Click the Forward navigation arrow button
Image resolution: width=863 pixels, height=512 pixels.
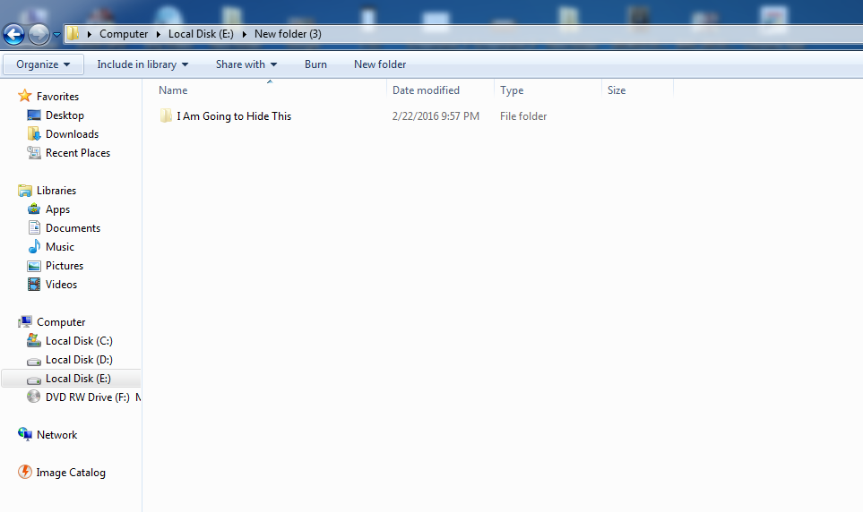pyautogui.click(x=39, y=34)
